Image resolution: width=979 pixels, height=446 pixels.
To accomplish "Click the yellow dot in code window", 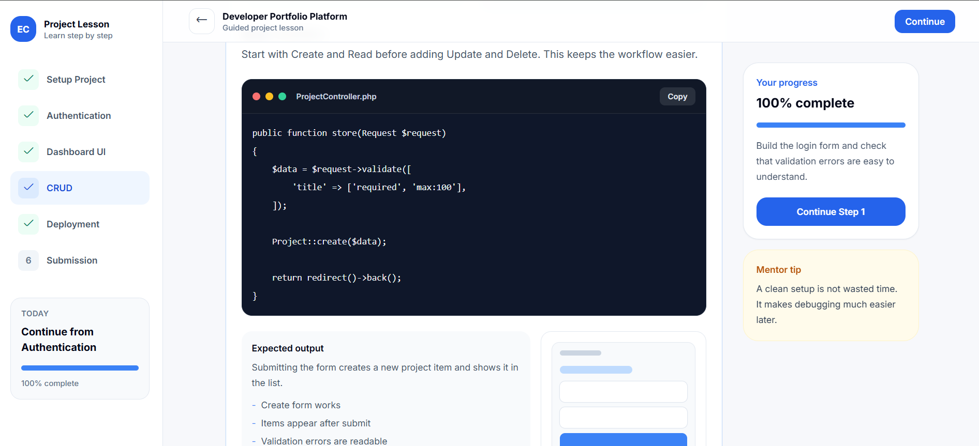I will click(x=269, y=96).
